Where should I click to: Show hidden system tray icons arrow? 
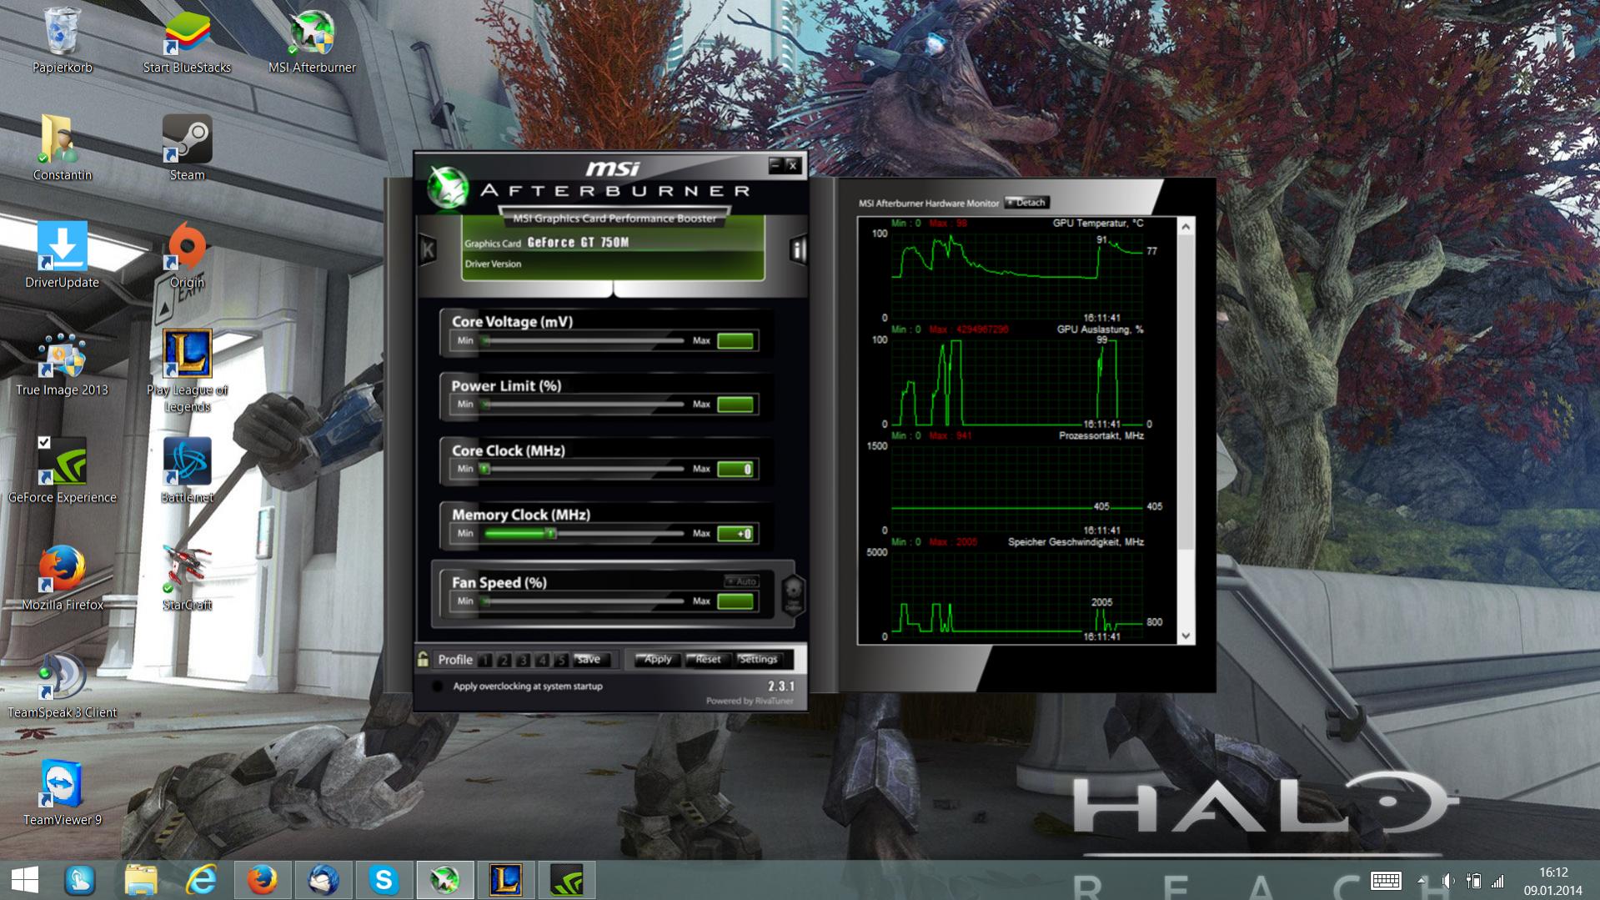click(x=1421, y=881)
